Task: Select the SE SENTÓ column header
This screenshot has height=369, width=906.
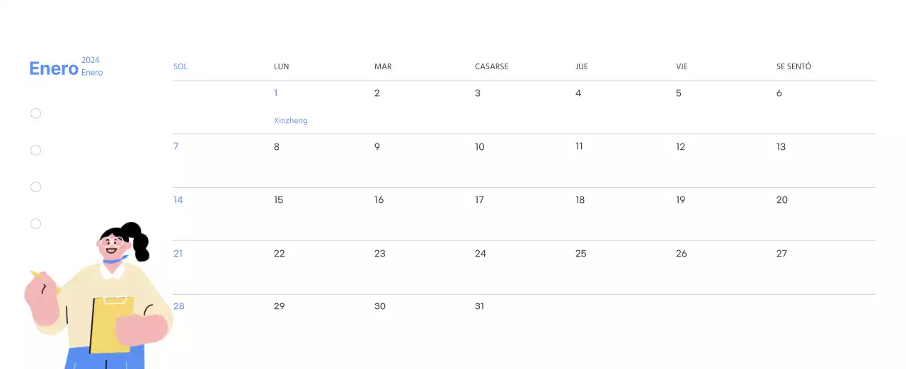Action: [x=793, y=66]
